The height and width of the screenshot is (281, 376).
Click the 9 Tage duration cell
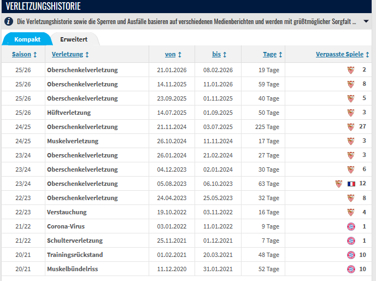point(271,226)
